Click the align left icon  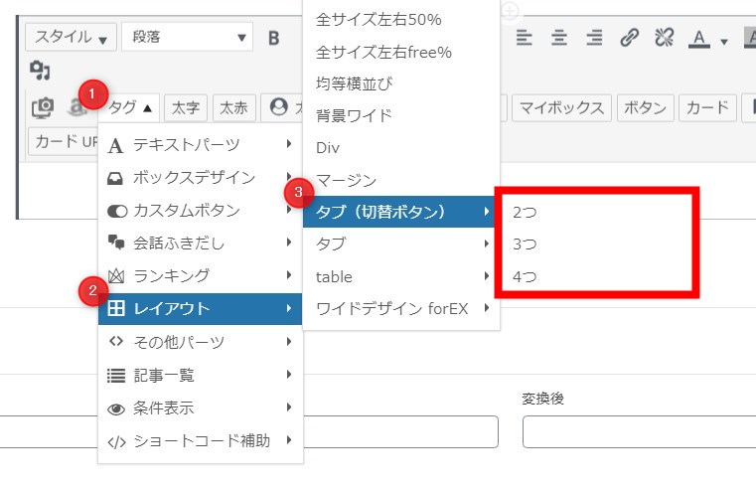coord(525,39)
